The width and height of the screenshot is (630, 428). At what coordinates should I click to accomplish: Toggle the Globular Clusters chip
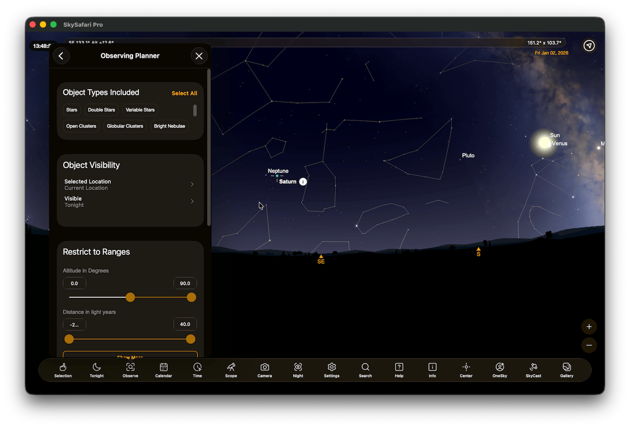tap(125, 126)
